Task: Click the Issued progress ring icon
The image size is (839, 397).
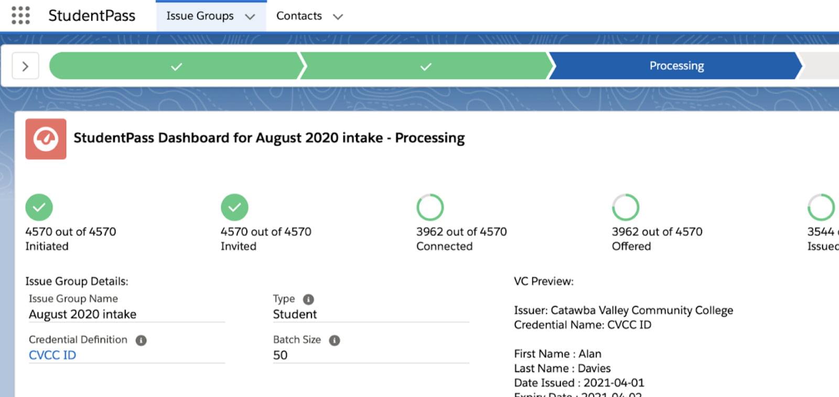Action: tap(821, 207)
